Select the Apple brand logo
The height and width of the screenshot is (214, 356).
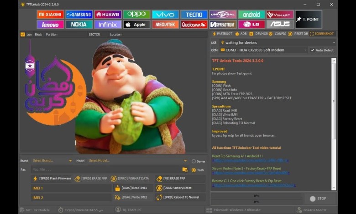pos(136,25)
